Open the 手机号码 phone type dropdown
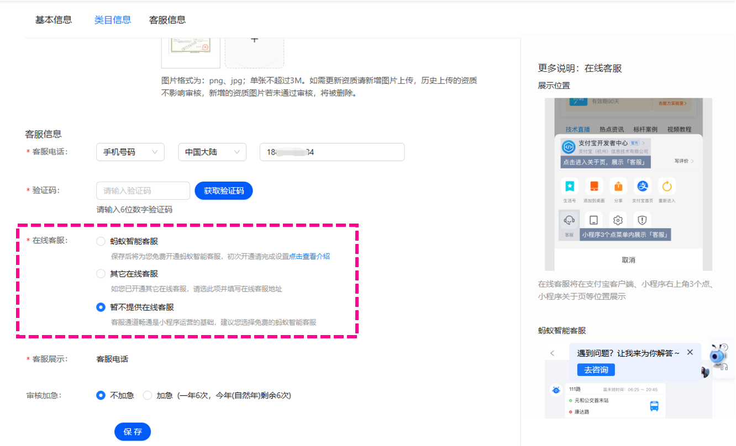Viewport: 736px width, 446px height. tap(130, 152)
